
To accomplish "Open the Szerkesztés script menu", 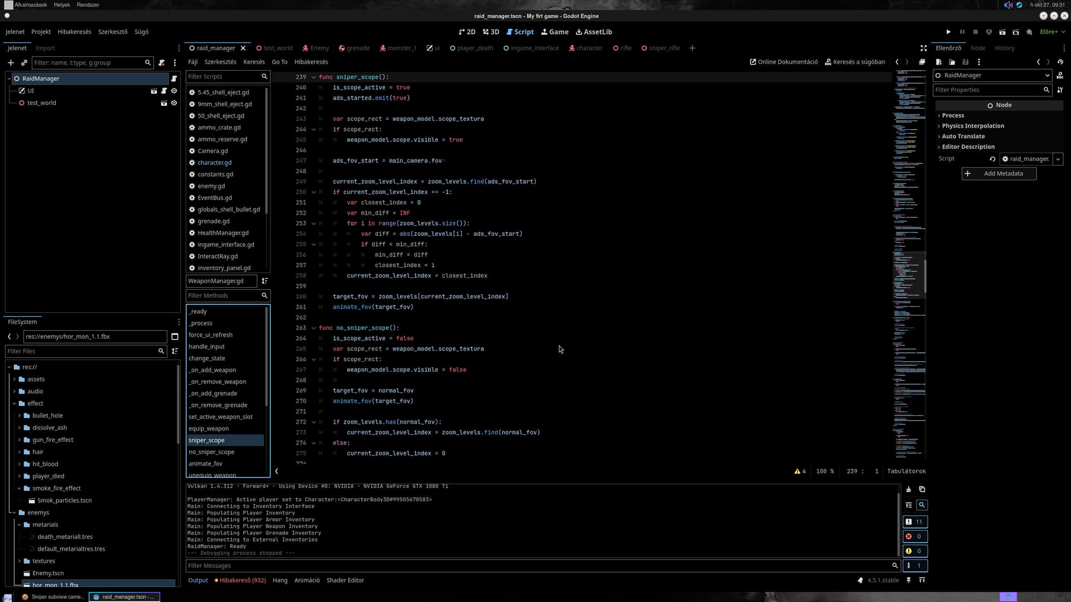I will pyautogui.click(x=220, y=62).
